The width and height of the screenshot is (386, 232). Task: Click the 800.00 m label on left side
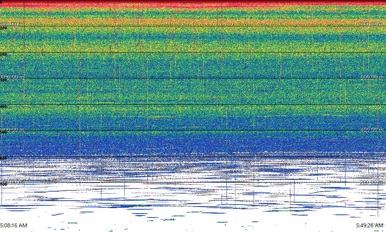point(12,24)
